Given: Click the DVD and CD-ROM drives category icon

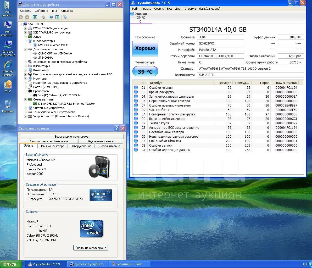Looking at the screenshot, I should pyautogui.click(x=30, y=28).
